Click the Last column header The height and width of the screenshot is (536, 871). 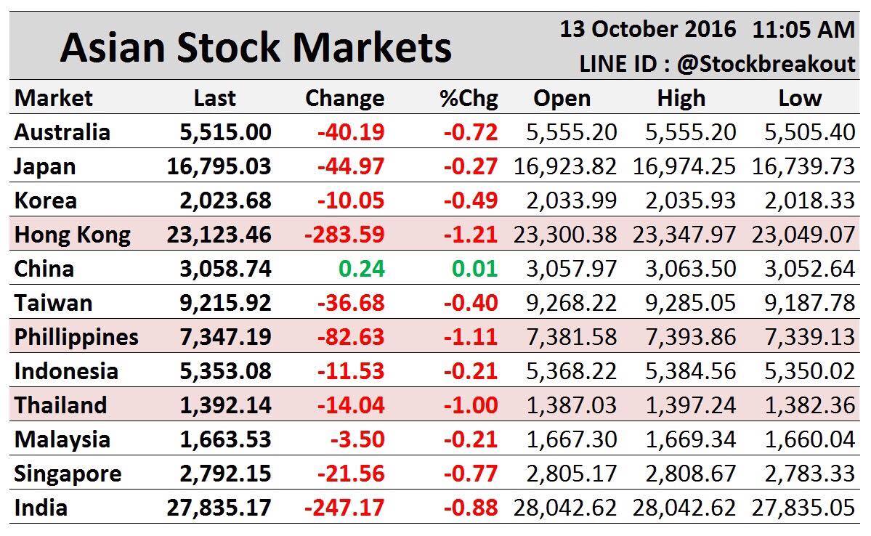(214, 98)
